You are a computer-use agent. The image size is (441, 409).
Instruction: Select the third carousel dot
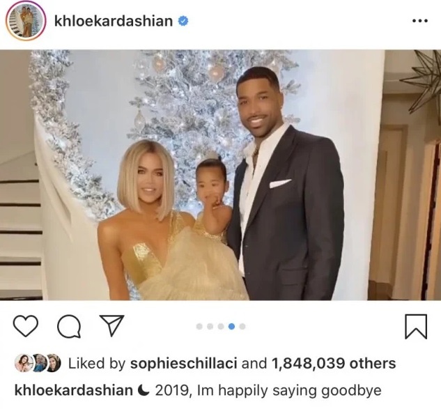(x=221, y=327)
